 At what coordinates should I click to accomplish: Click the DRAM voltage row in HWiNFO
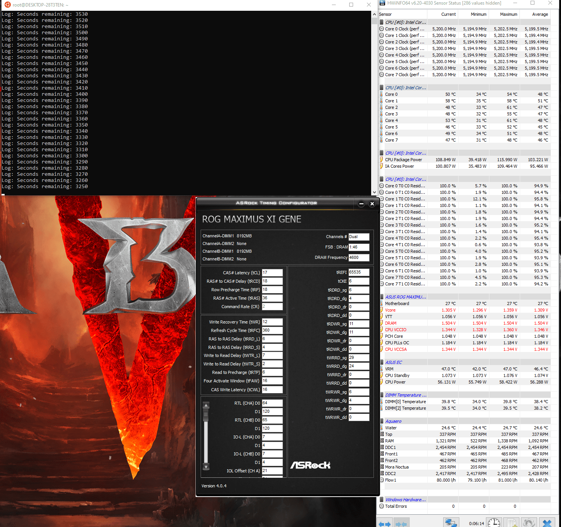click(465, 323)
